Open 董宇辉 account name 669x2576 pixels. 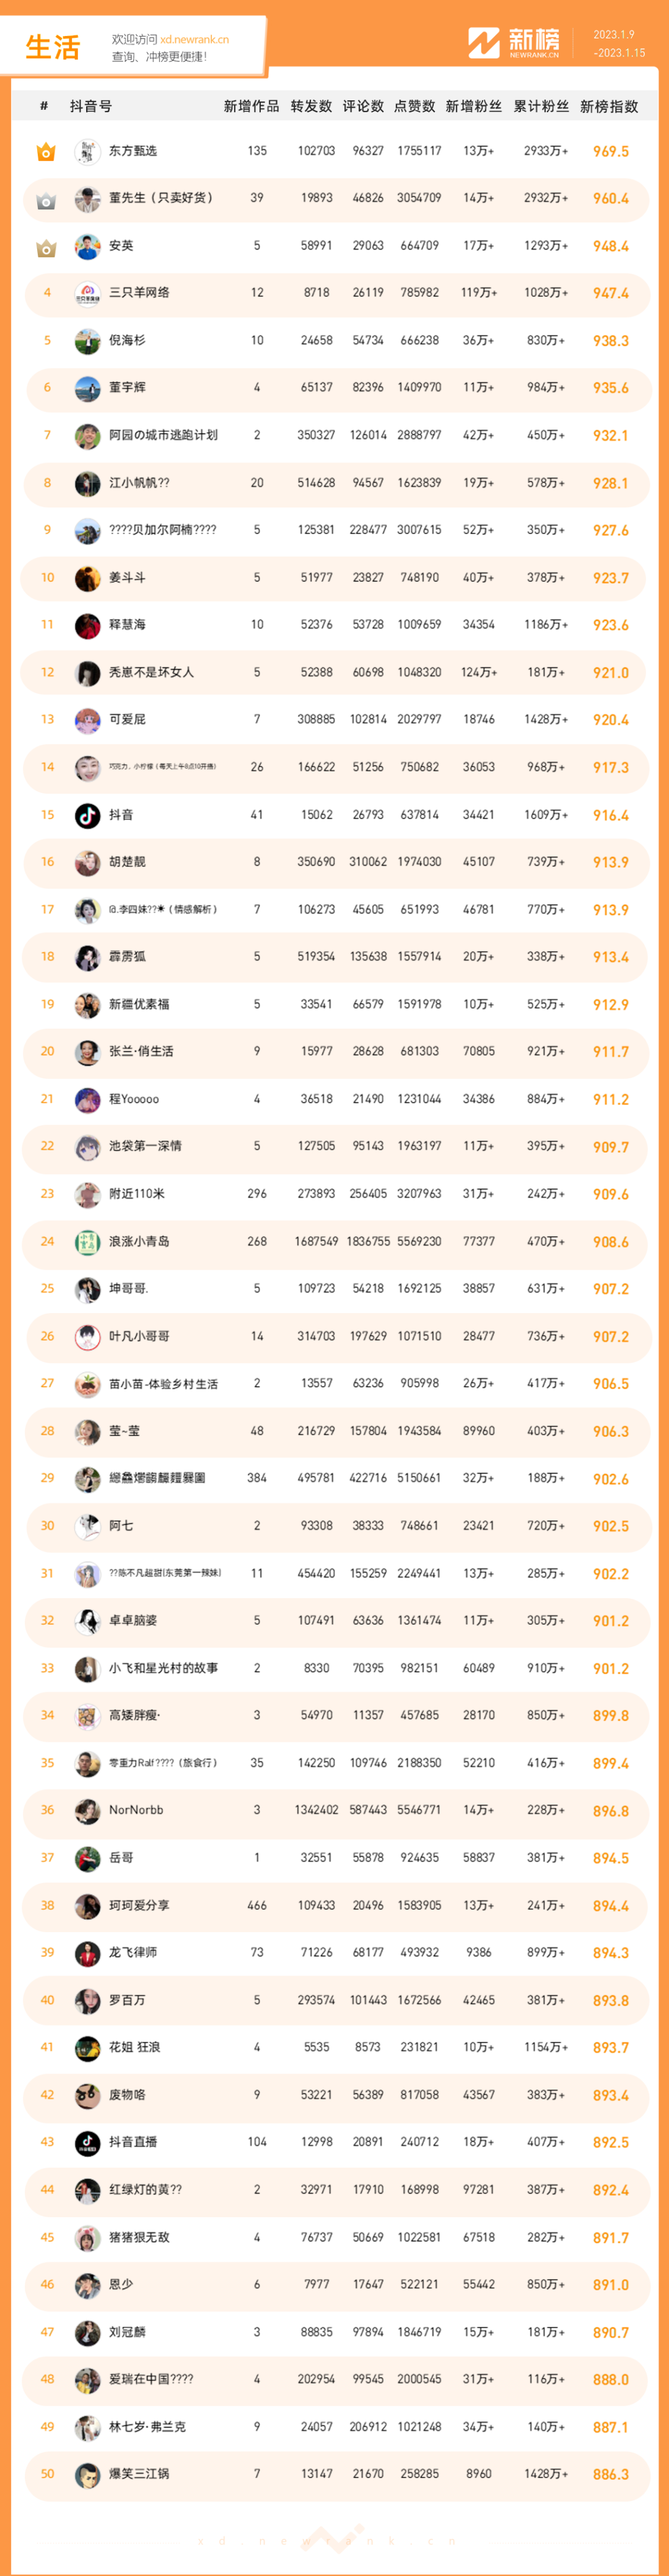[127, 388]
